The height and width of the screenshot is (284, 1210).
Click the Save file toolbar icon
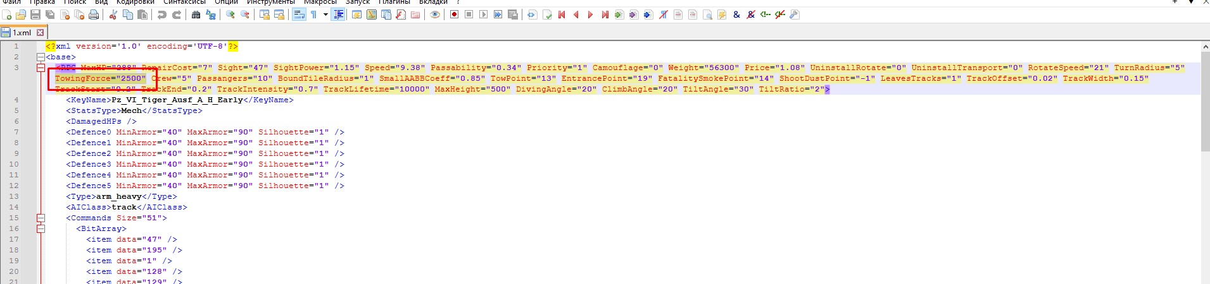pos(35,15)
